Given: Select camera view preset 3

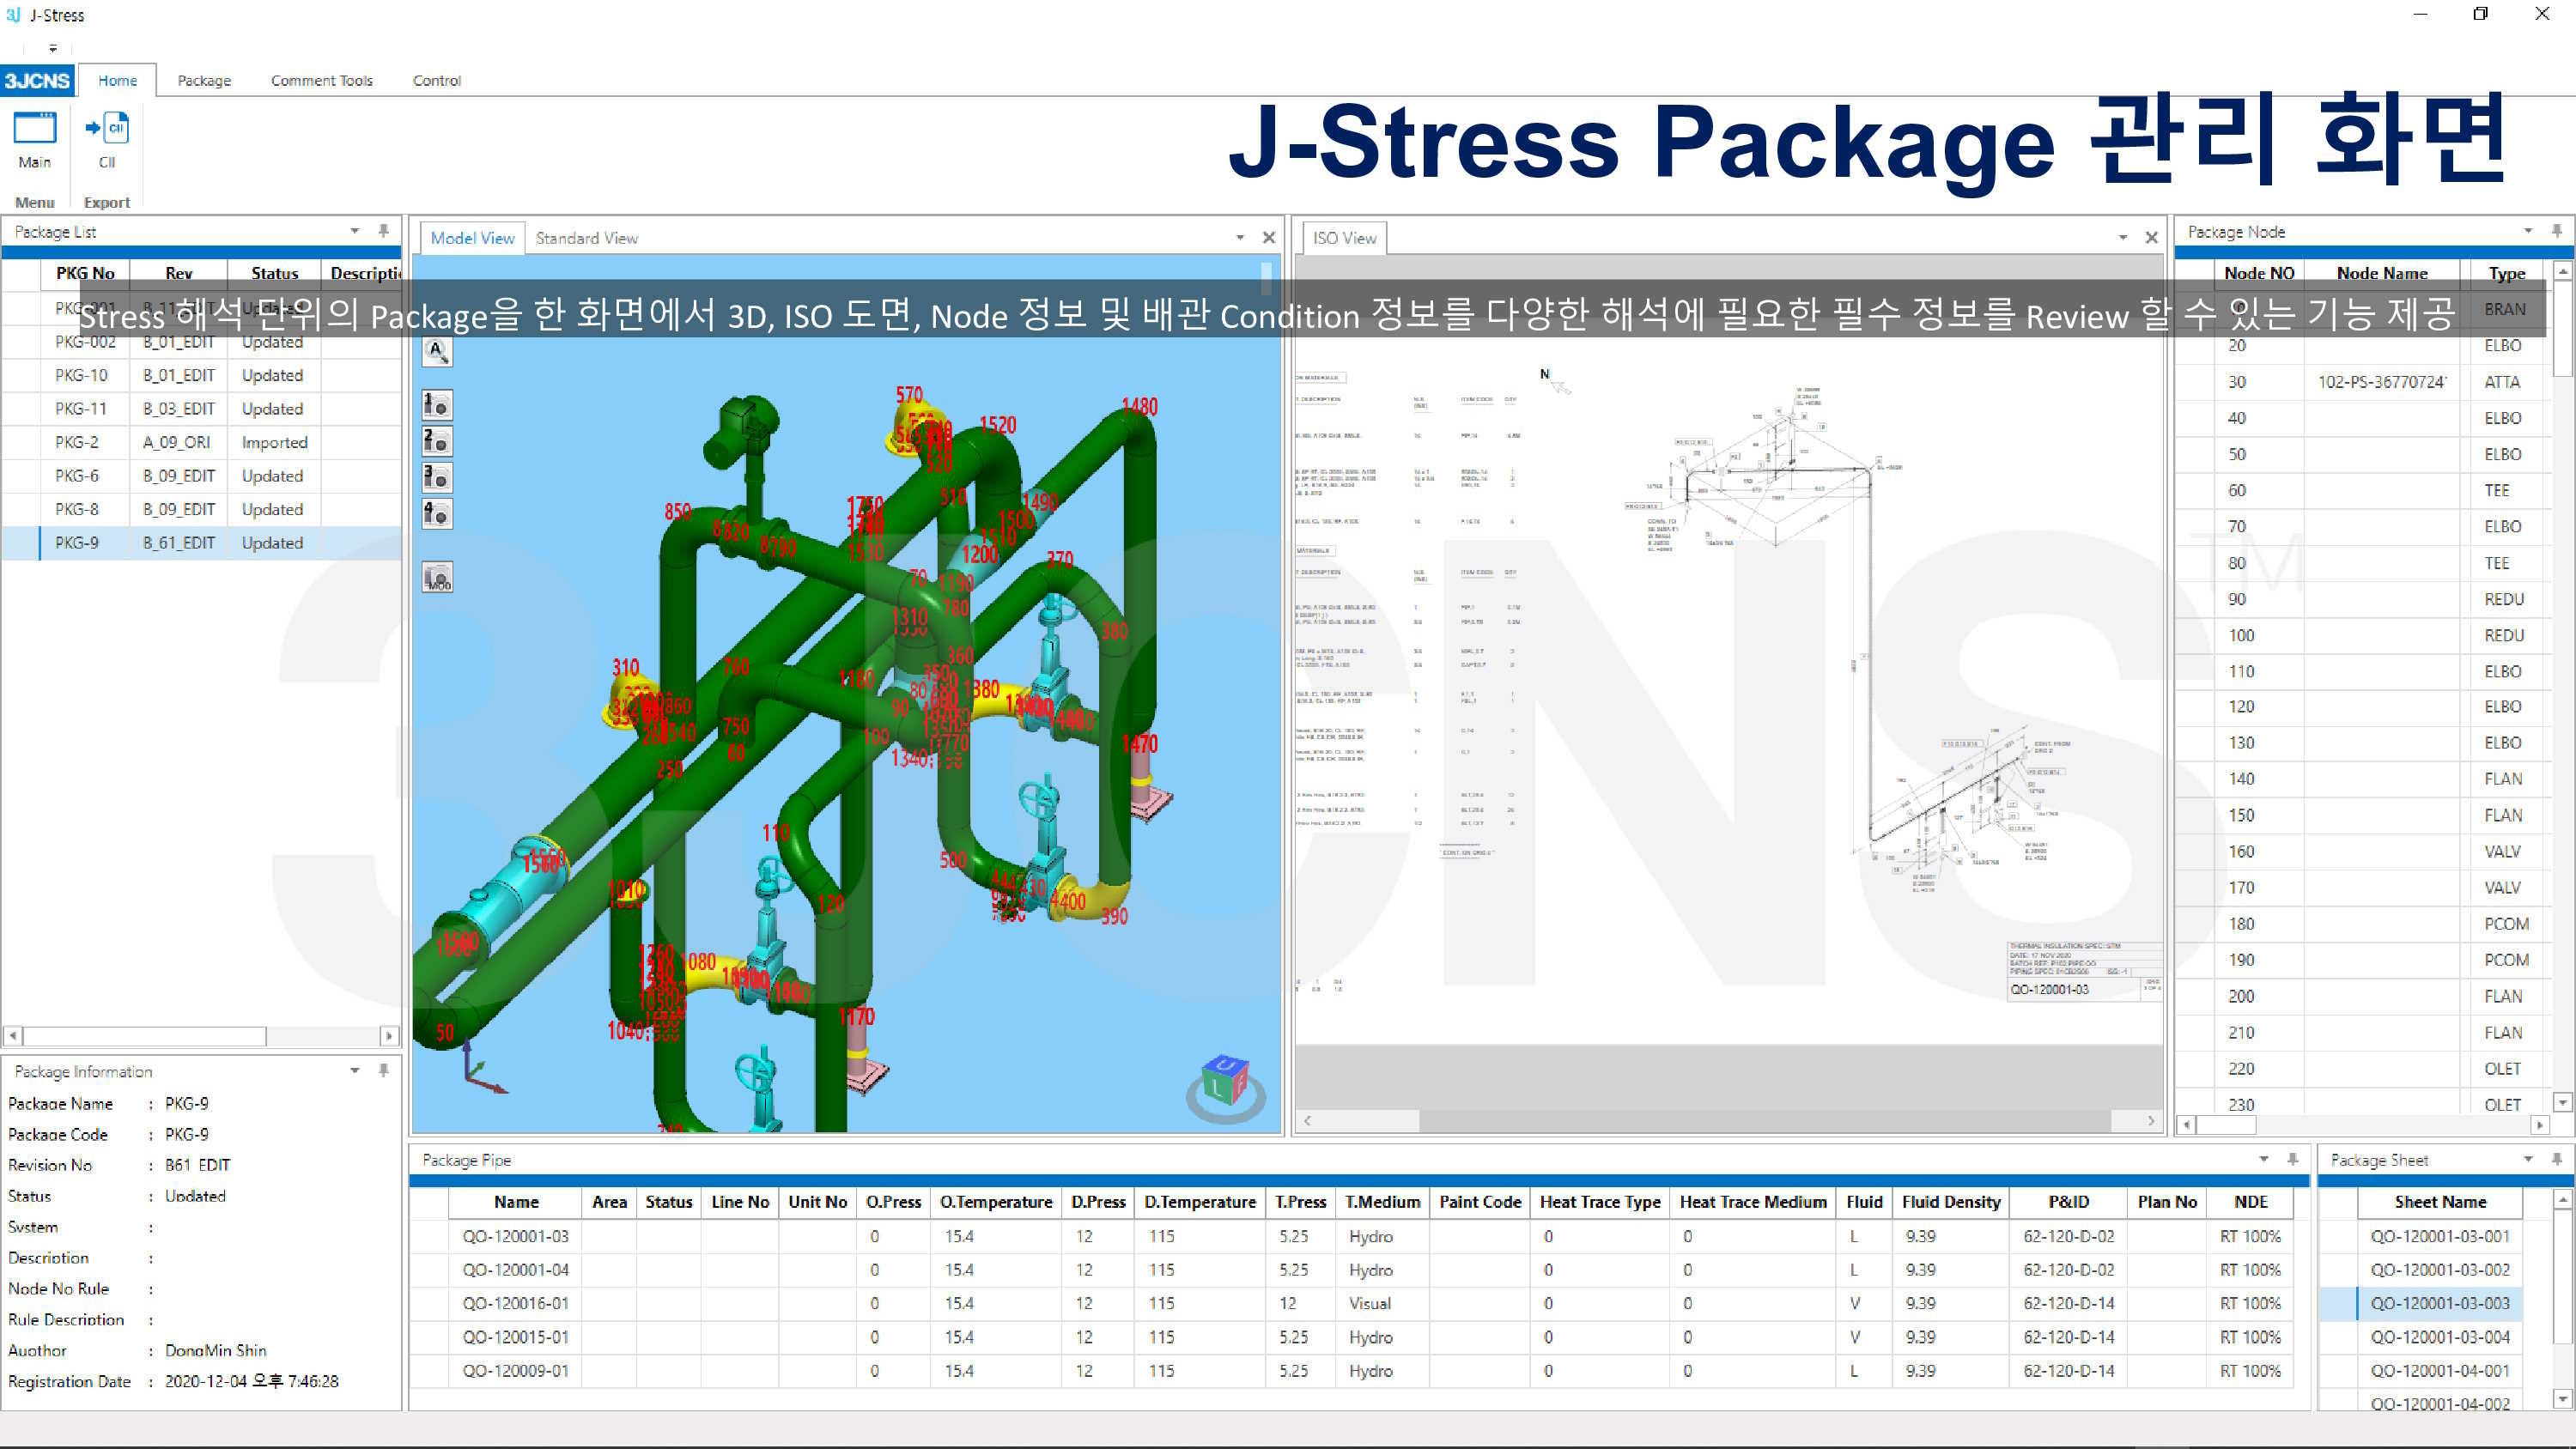Looking at the screenshot, I should (x=437, y=477).
